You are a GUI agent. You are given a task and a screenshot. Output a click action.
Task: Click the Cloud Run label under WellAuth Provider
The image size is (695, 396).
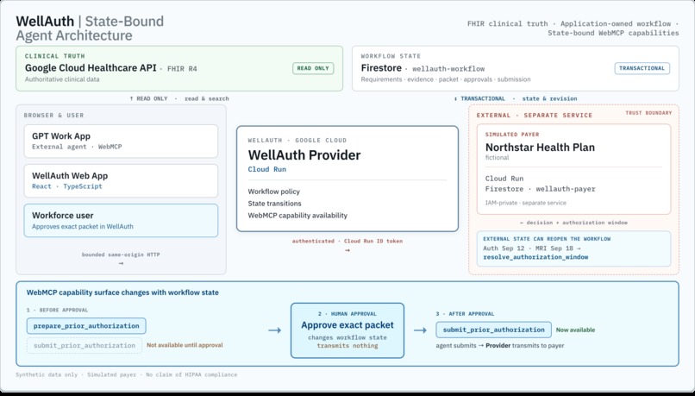coord(266,169)
